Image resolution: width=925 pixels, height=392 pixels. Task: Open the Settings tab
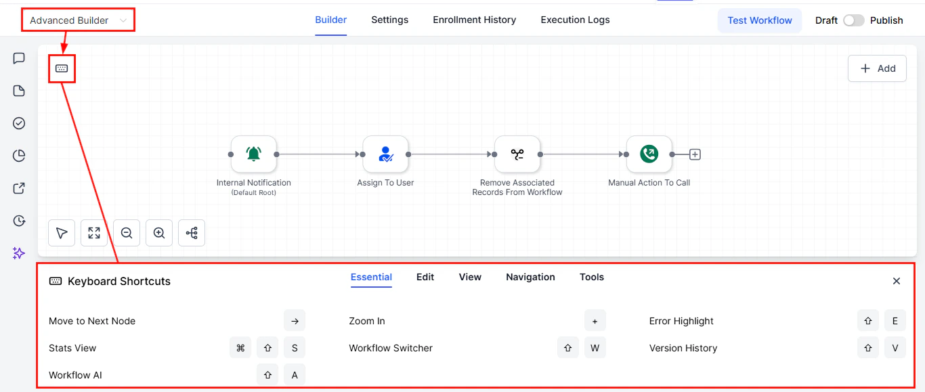coord(390,20)
